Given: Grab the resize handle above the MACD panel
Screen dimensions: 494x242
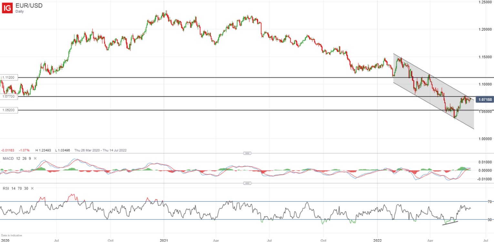Looking at the screenshot, I should [x=247, y=153].
